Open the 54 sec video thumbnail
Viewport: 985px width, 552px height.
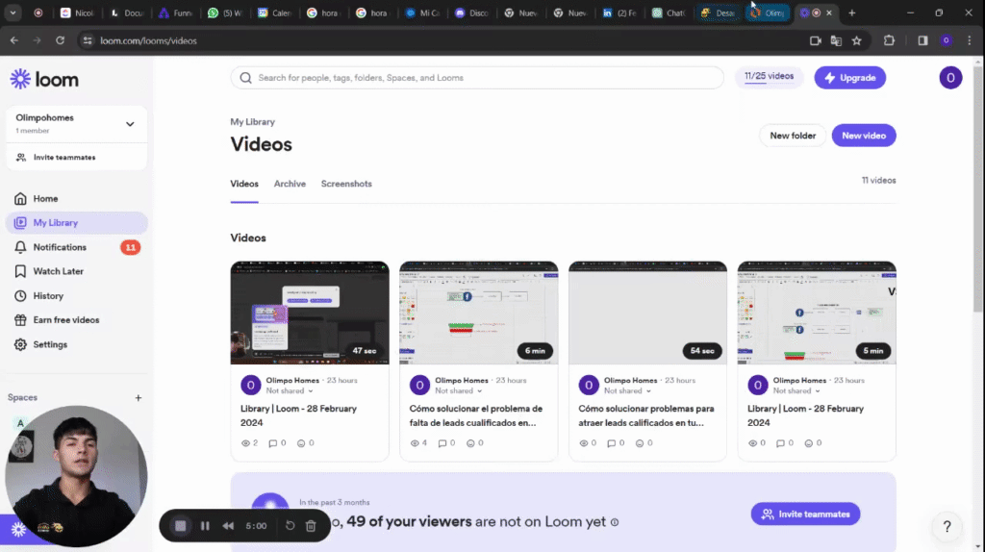(647, 313)
